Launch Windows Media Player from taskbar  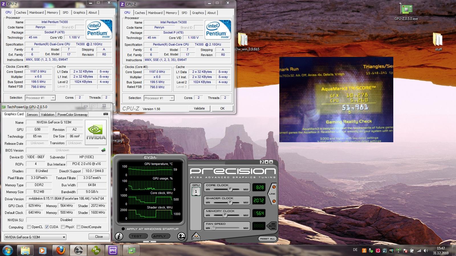coord(42,251)
